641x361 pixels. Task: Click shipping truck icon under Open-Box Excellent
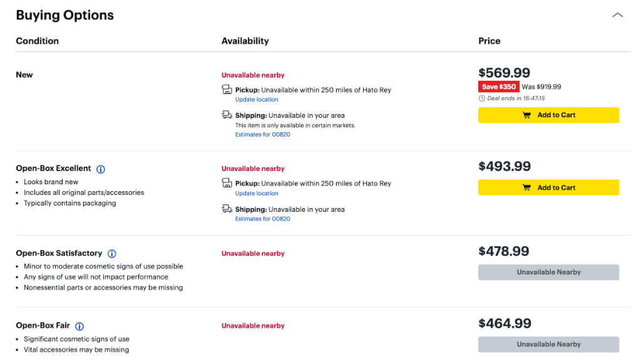[x=227, y=209]
